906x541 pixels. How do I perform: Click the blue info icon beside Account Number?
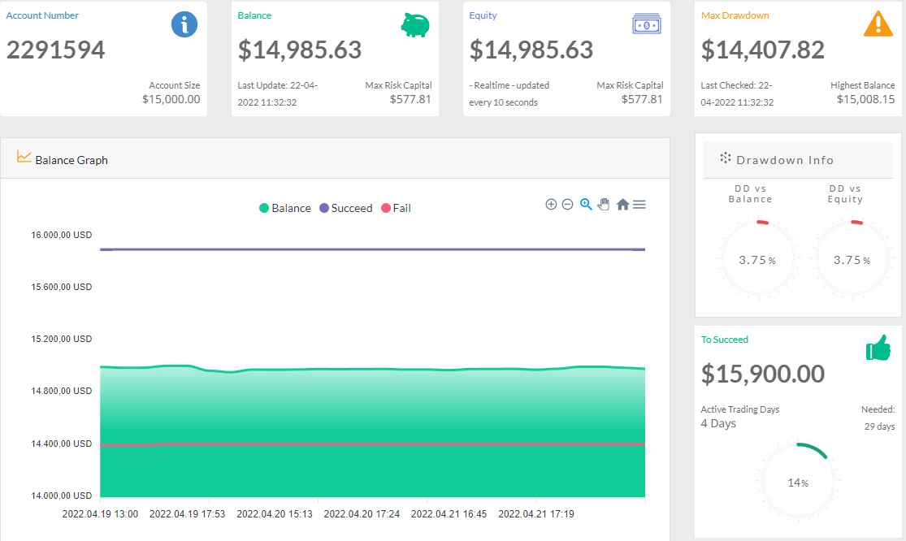coord(184,24)
